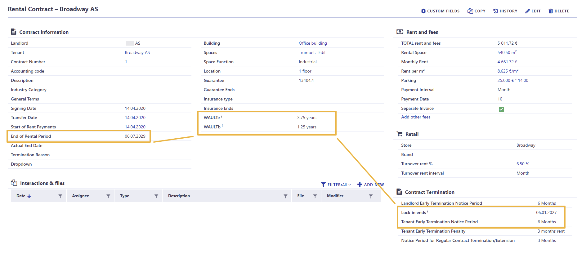Click the Rent and fees money icon
Screen dimensions: 586x254
(400, 32)
